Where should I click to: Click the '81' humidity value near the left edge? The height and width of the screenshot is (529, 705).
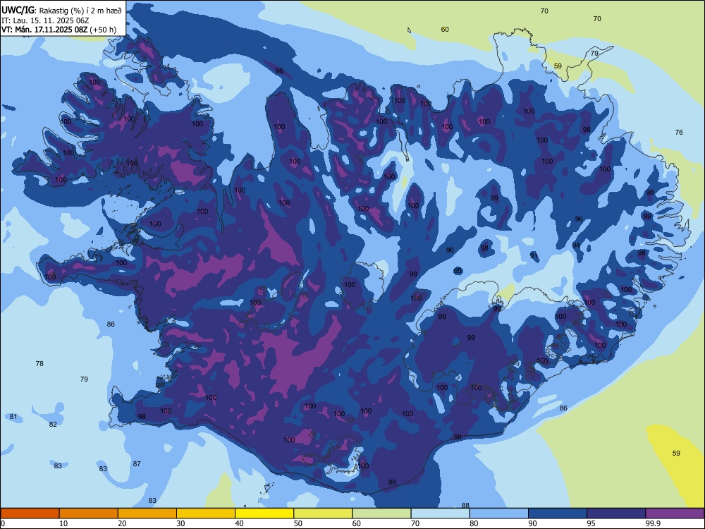coord(13,417)
